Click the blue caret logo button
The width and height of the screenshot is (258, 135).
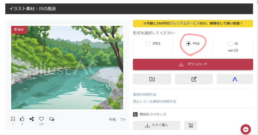(x=235, y=79)
